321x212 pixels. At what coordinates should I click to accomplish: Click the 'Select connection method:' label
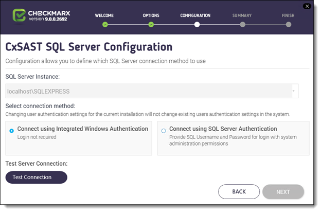point(40,106)
